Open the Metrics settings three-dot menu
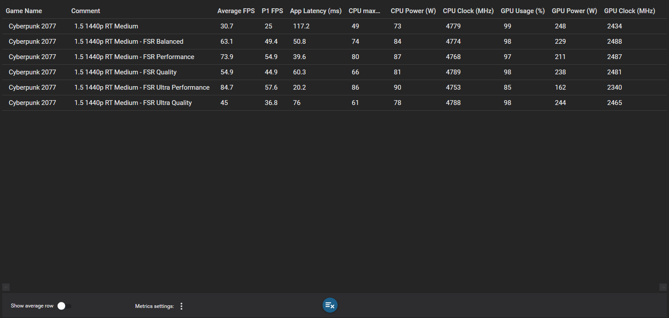 pos(181,306)
